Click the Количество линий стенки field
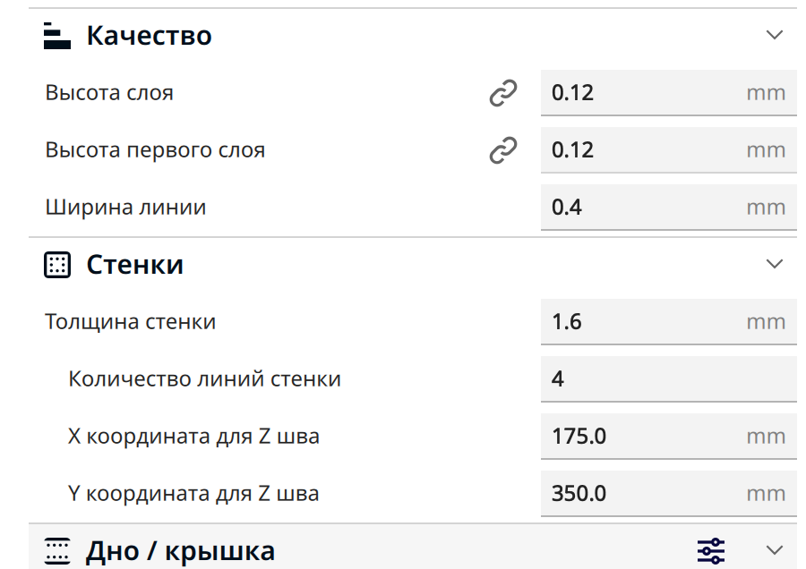 (669, 379)
